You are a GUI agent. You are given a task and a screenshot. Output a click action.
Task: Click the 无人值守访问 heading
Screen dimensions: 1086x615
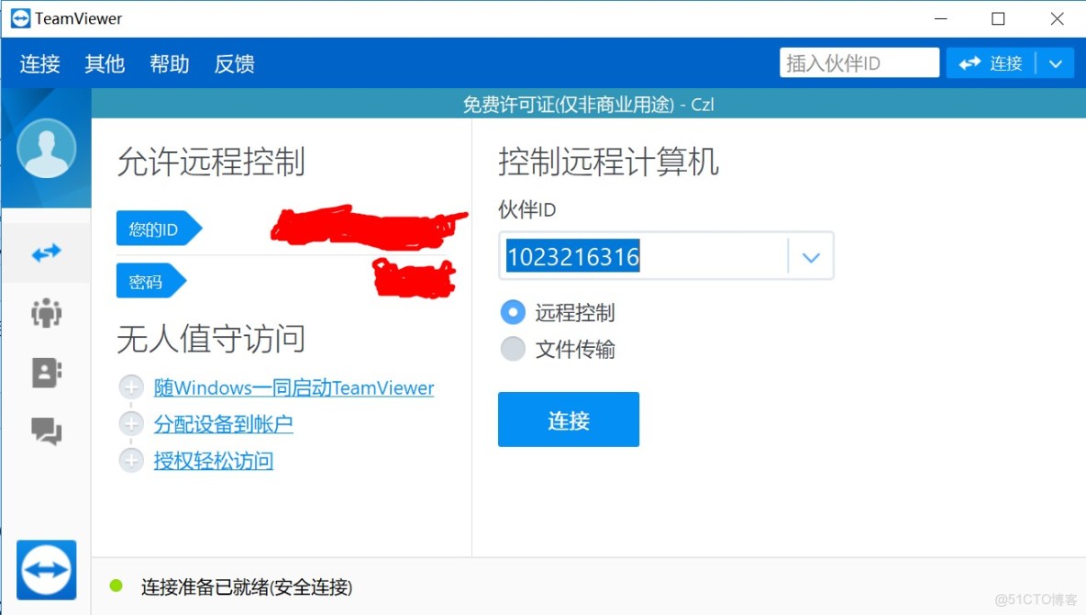pyautogui.click(x=211, y=339)
